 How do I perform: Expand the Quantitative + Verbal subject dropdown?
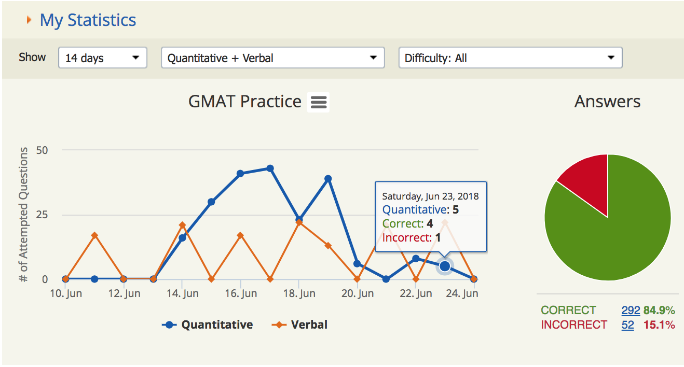pyautogui.click(x=272, y=58)
